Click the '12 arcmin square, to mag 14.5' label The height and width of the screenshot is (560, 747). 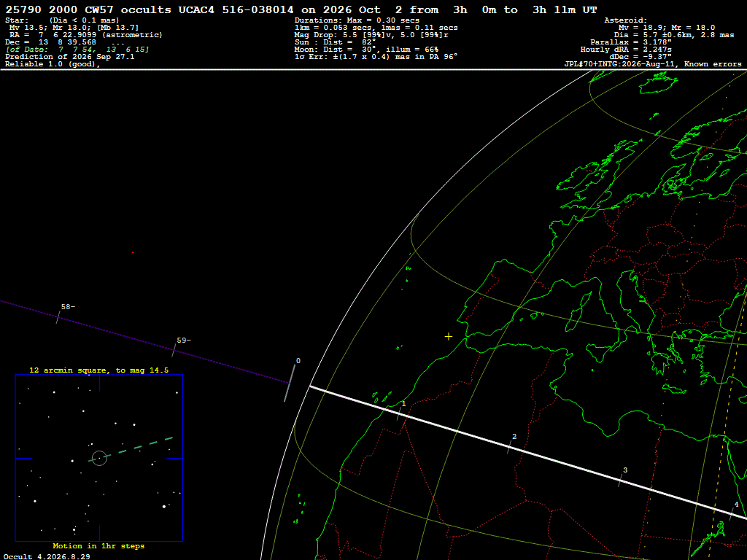[x=99, y=370]
